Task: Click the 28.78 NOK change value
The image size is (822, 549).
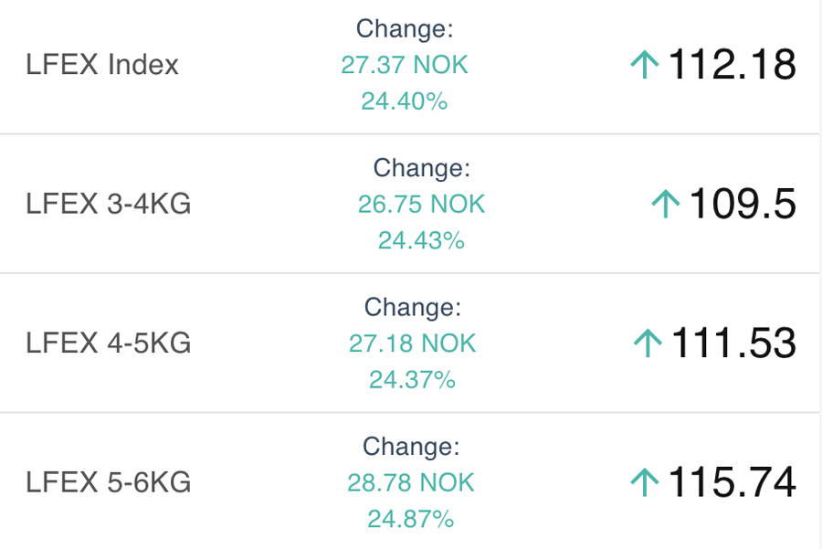Action: click(x=411, y=482)
